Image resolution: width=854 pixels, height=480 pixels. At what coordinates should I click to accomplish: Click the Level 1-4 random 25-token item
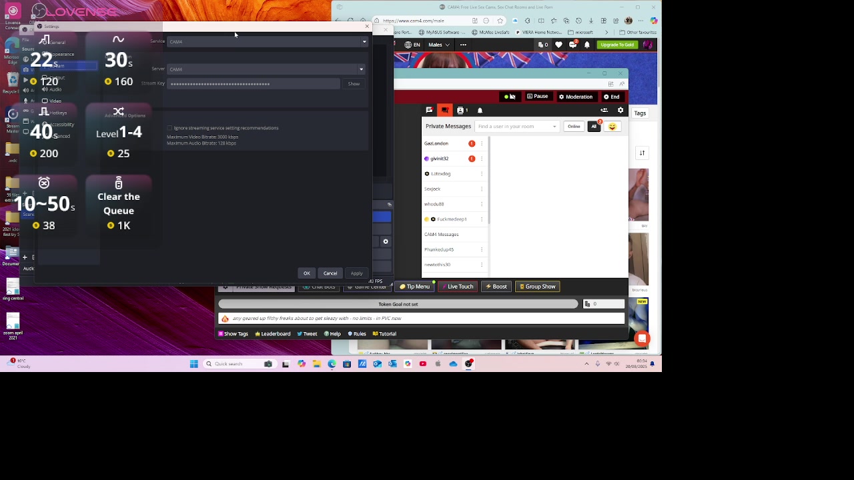tap(119, 133)
